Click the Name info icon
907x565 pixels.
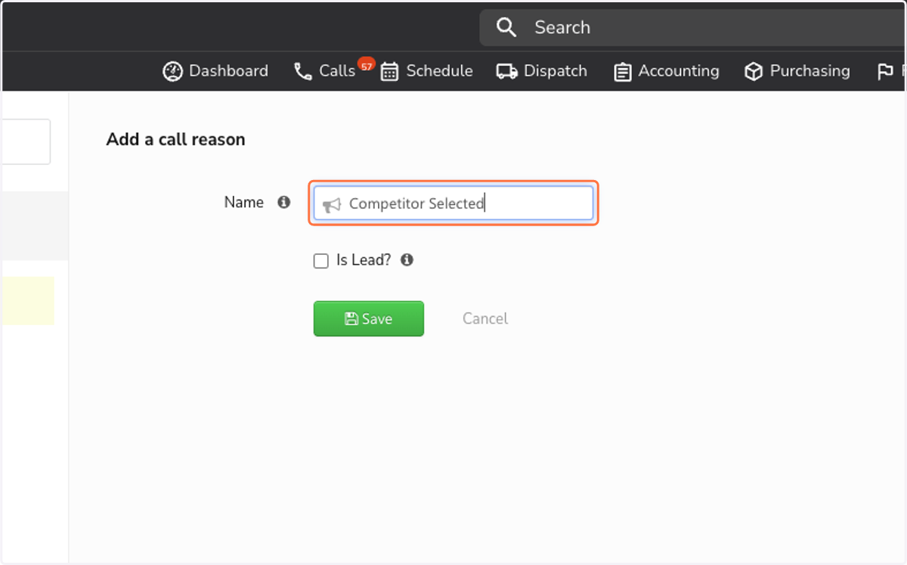click(284, 203)
